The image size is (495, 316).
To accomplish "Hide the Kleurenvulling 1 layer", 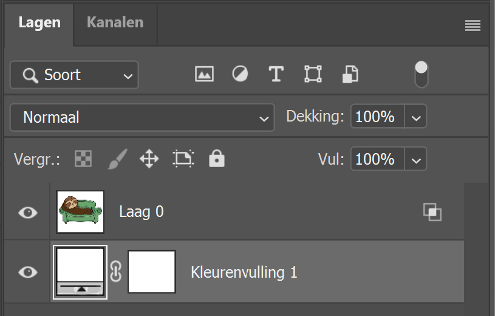I will [27, 272].
